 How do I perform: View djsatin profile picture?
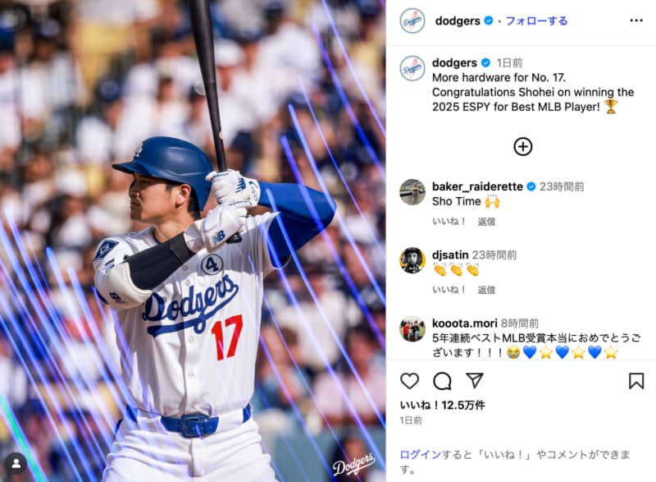click(412, 260)
